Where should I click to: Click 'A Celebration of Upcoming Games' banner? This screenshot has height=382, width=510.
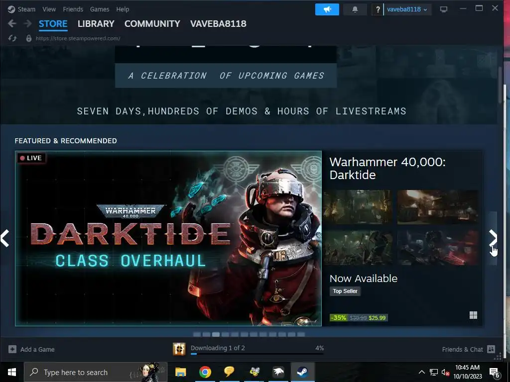pyautogui.click(x=226, y=76)
